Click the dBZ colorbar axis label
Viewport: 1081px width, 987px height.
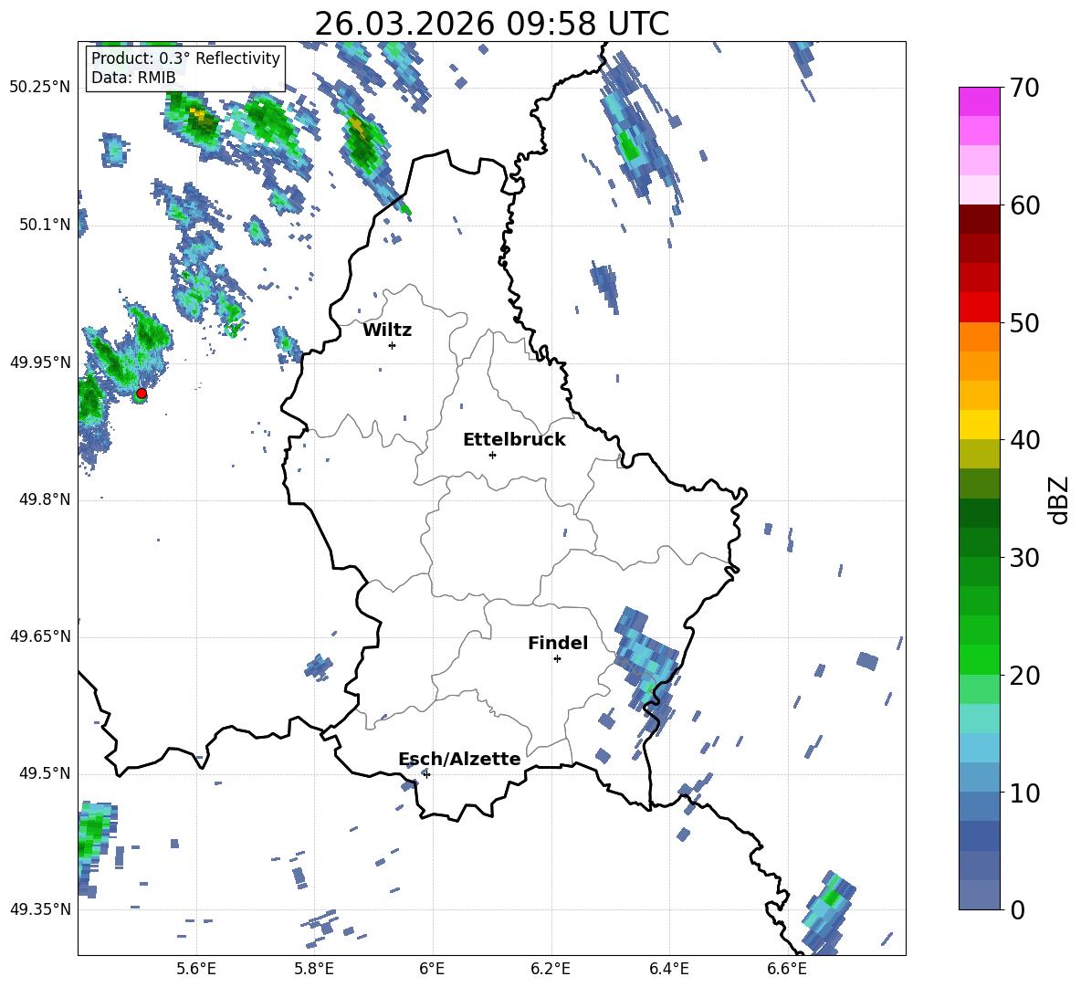tap(1058, 499)
